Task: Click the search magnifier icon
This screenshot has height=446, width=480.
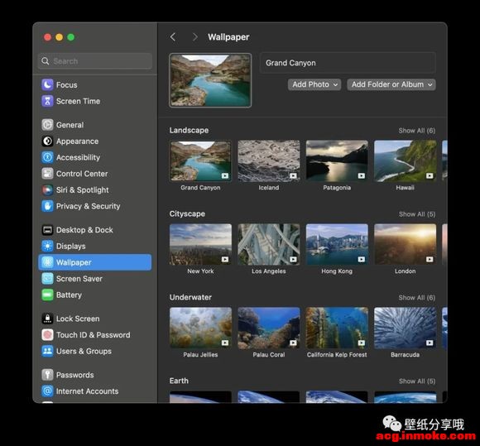Action: (46, 61)
